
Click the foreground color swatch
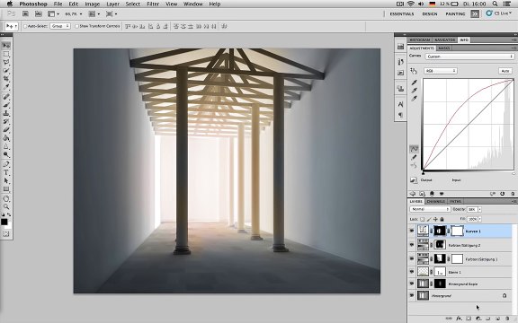4,222
